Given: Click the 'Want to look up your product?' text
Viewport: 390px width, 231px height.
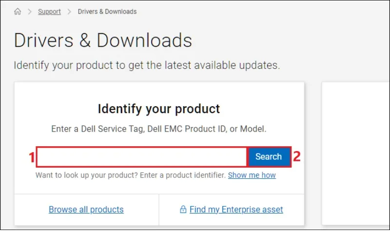Looking at the screenshot, I should click(x=130, y=175).
